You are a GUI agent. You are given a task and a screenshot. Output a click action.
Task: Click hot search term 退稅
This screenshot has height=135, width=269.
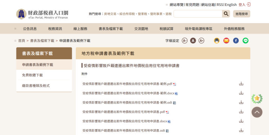tap(168, 14)
